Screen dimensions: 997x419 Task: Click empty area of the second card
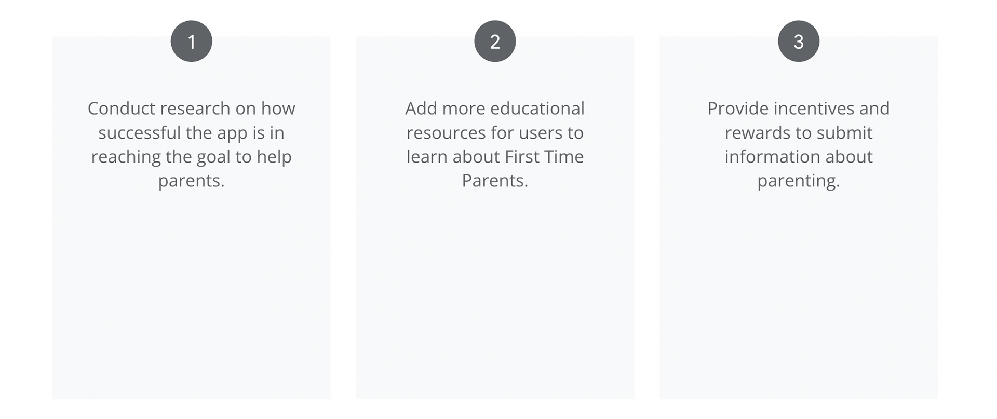495,296
